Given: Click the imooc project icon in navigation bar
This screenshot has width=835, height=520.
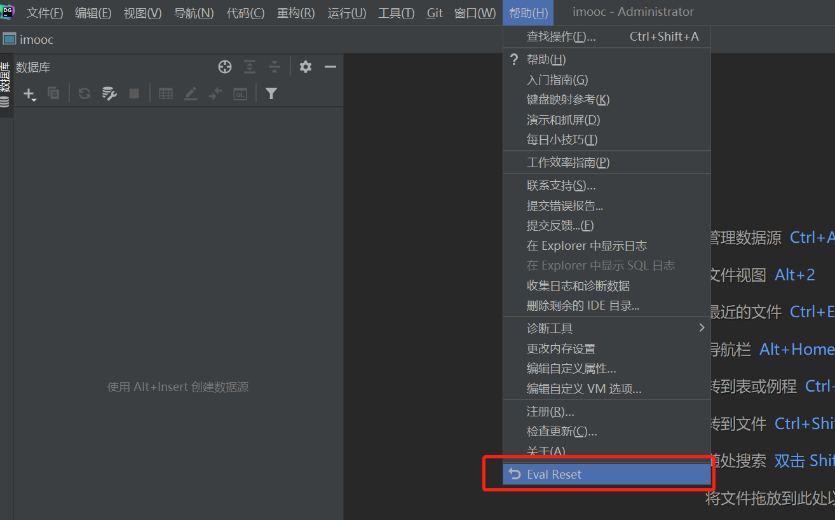Looking at the screenshot, I should coord(9,39).
